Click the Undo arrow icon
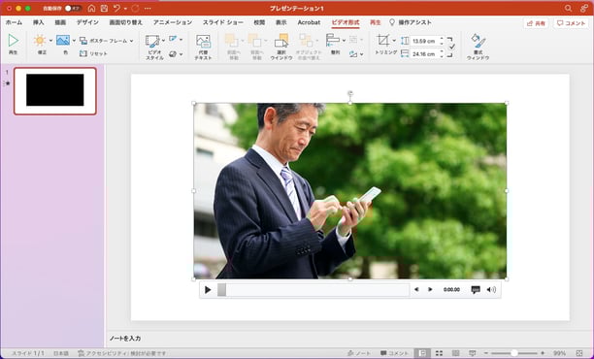Image resolution: width=594 pixels, height=359 pixels. [x=116, y=8]
